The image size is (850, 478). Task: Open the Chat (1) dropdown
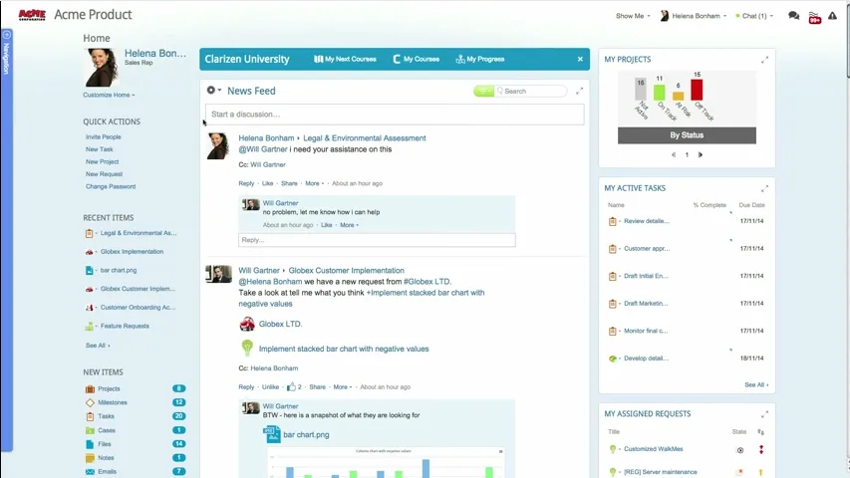click(x=754, y=16)
